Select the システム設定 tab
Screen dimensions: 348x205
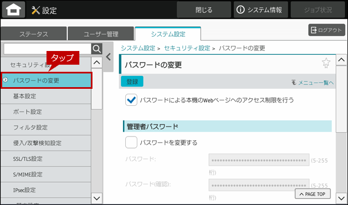pos(168,34)
